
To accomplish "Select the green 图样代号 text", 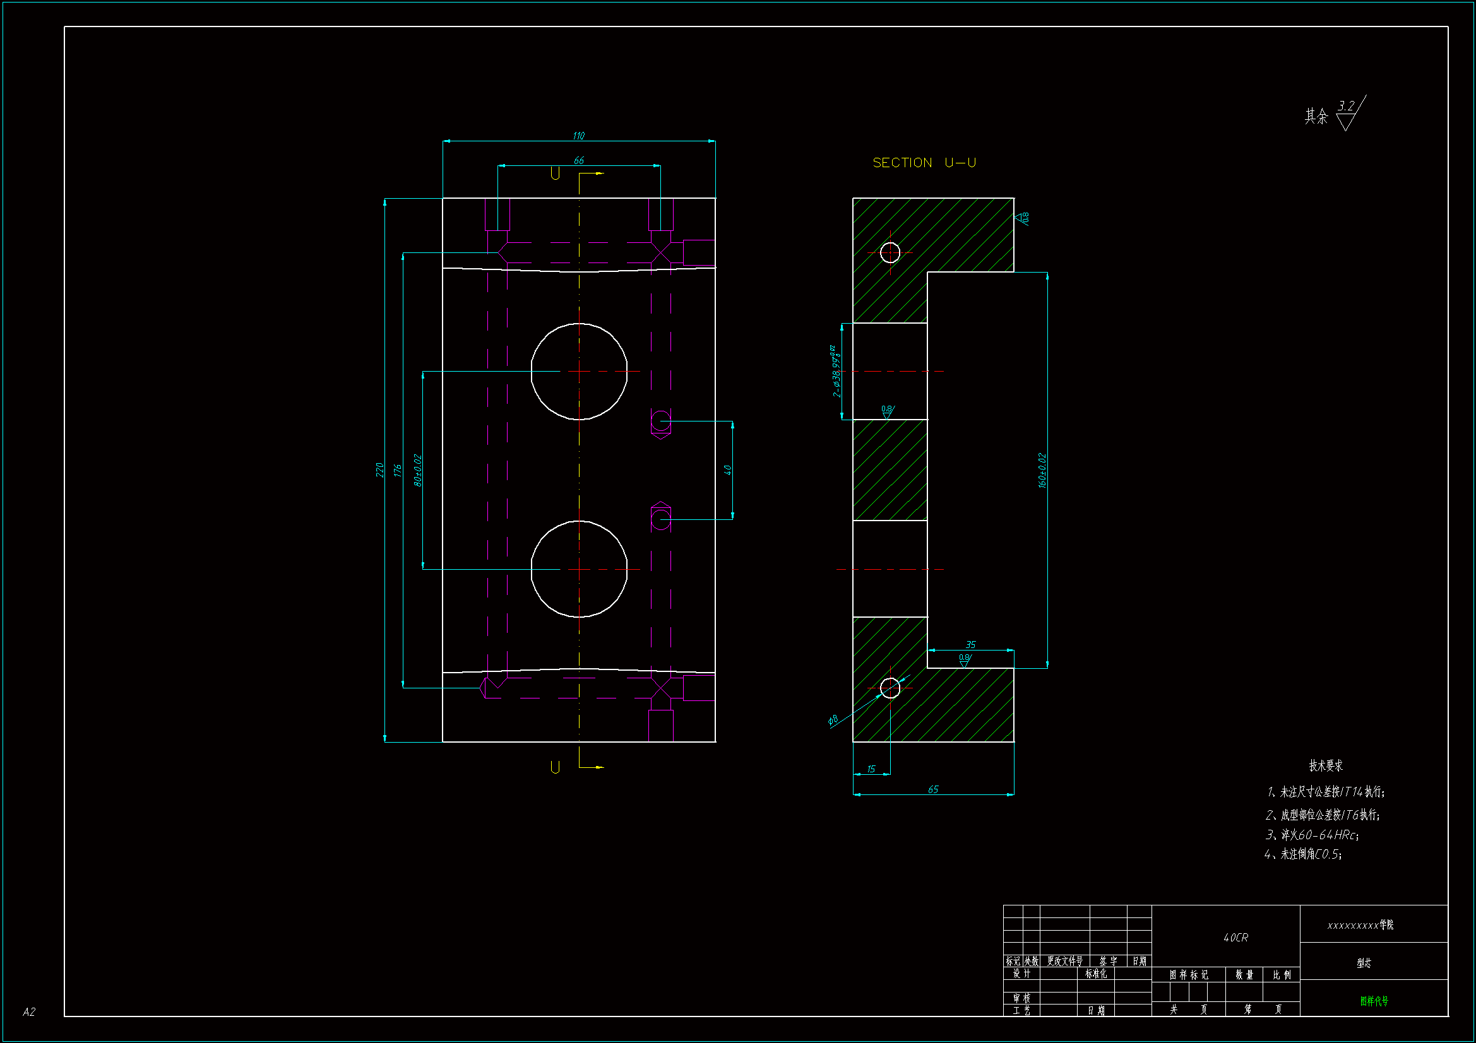I will [x=1374, y=1001].
